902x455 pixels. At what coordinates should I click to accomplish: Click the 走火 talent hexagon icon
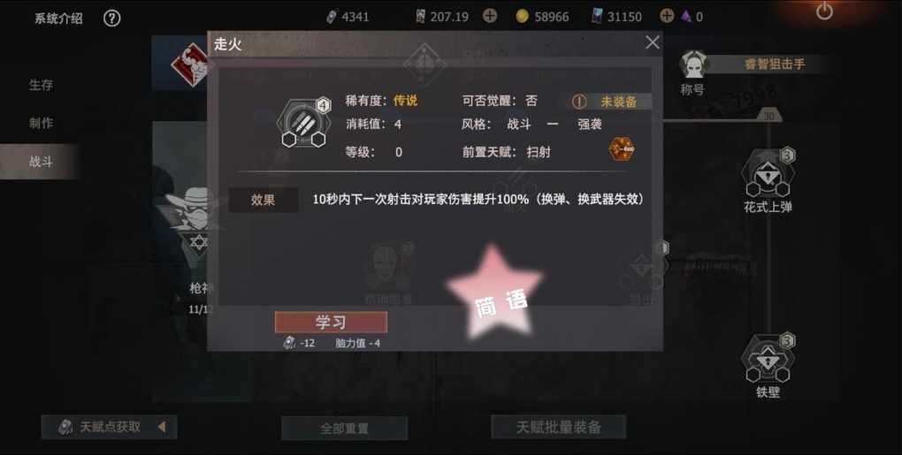(303, 123)
